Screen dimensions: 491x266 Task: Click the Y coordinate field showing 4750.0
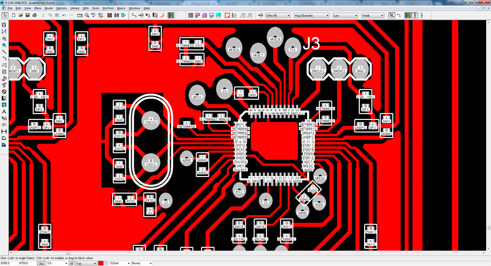pyautogui.click(x=28, y=264)
